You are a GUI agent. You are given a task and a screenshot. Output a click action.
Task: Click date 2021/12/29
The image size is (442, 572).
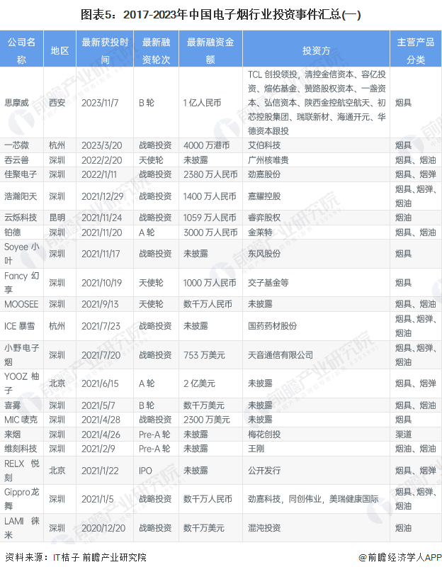tap(103, 196)
